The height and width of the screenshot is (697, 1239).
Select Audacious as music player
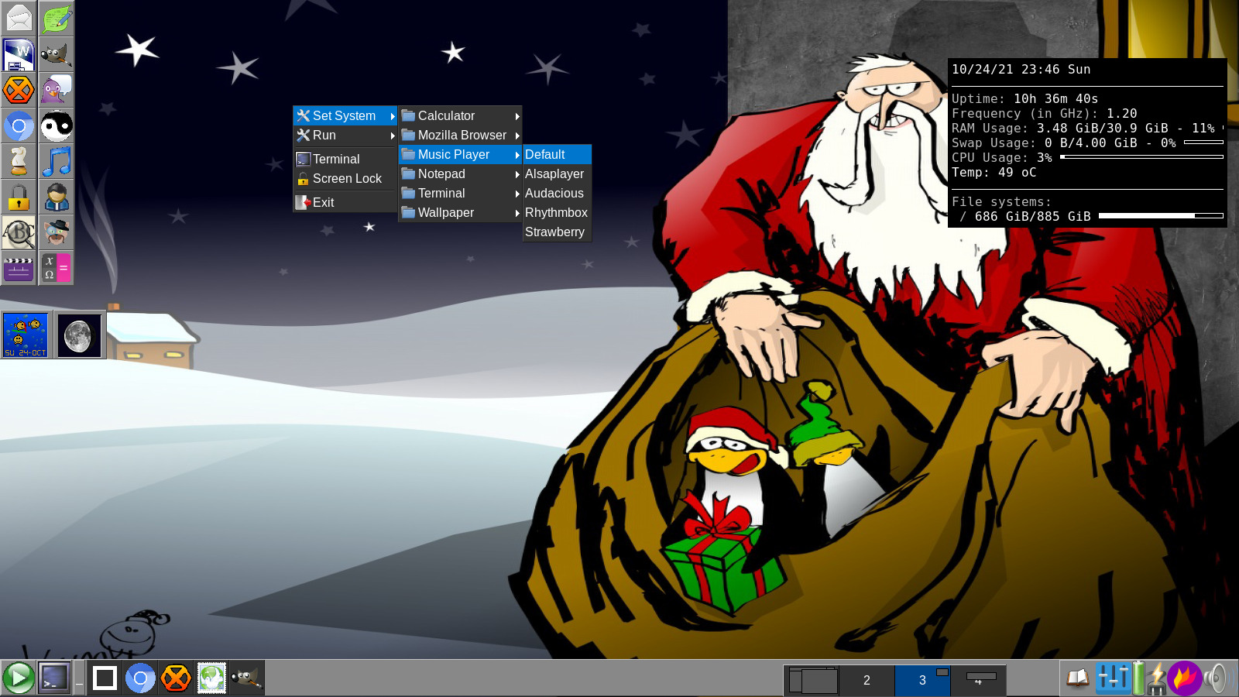(554, 194)
